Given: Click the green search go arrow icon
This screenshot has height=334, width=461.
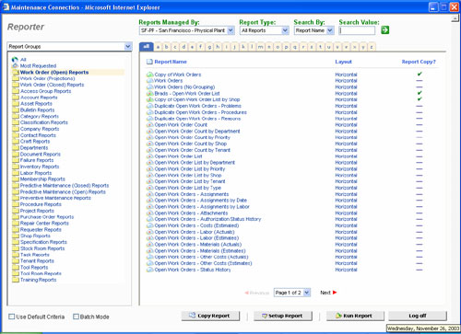Looking at the screenshot, I should tap(384, 30).
